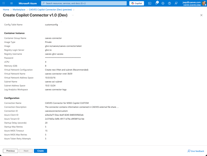Click the Connection Description value text
The height and width of the screenshot is (156, 207).
tap(82, 107)
